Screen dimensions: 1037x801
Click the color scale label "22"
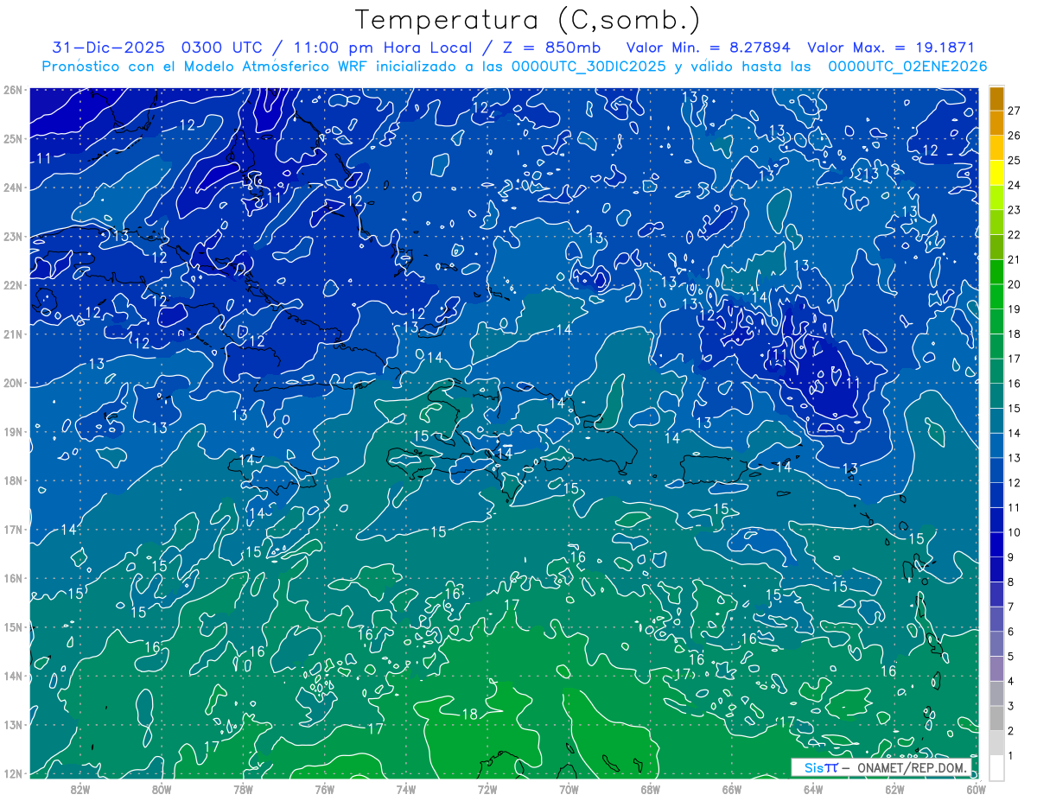point(1015,235)
